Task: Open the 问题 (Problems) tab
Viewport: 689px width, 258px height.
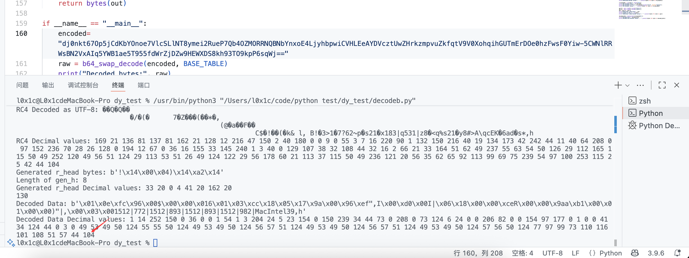Action: tap(22, 85)
